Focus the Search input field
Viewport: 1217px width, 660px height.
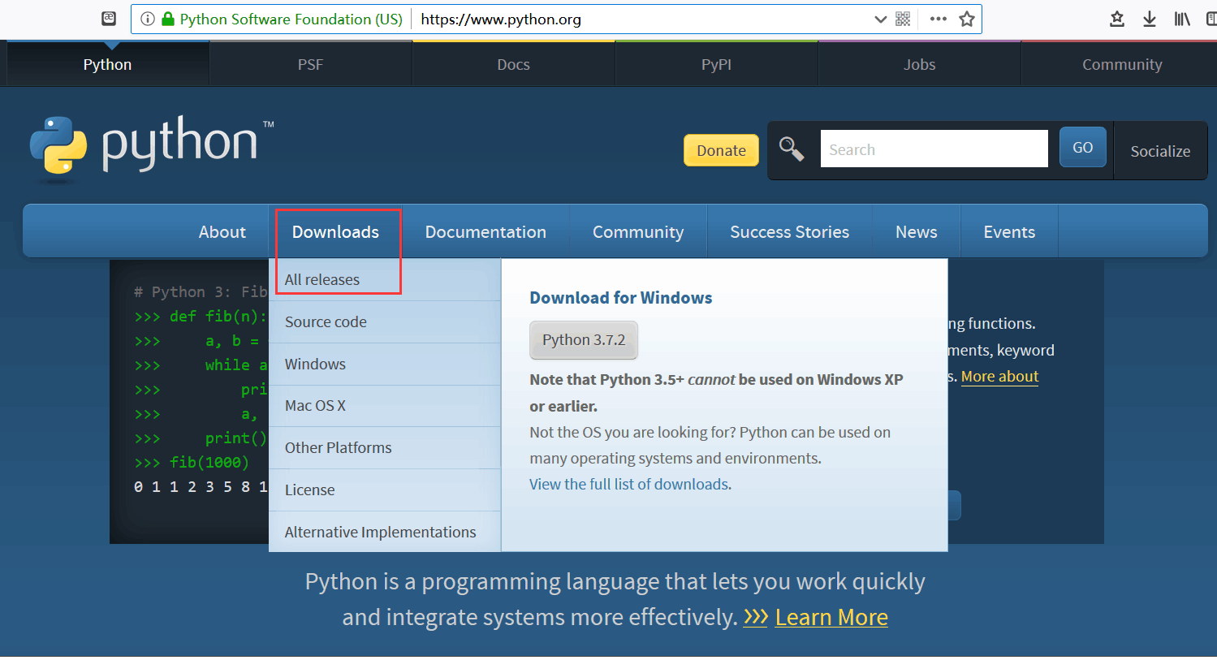tap(934, 149)
